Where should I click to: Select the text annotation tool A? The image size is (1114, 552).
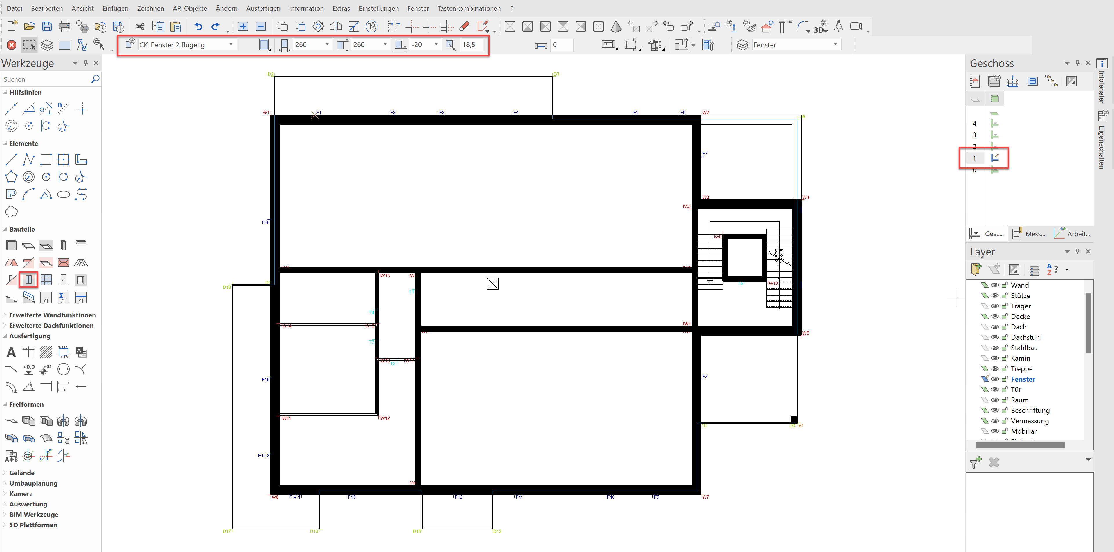11,352
